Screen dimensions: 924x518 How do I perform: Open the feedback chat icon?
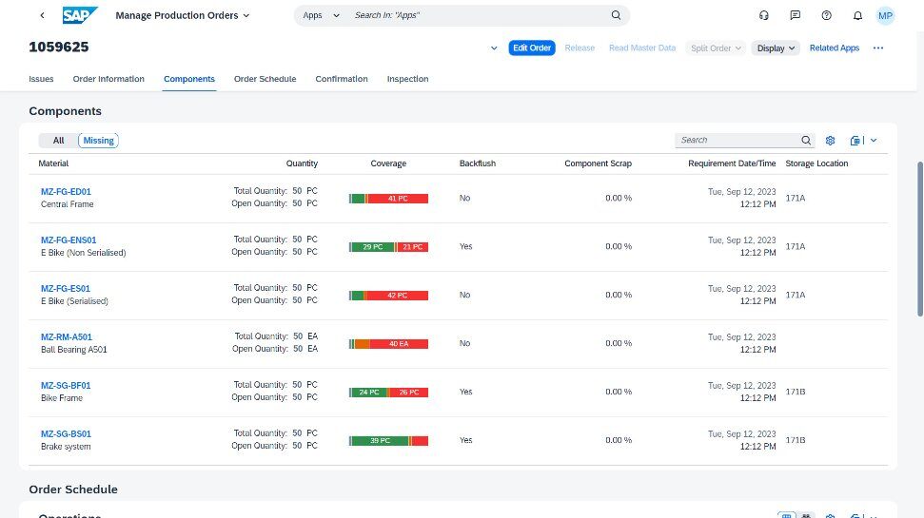tap(795, 15)
